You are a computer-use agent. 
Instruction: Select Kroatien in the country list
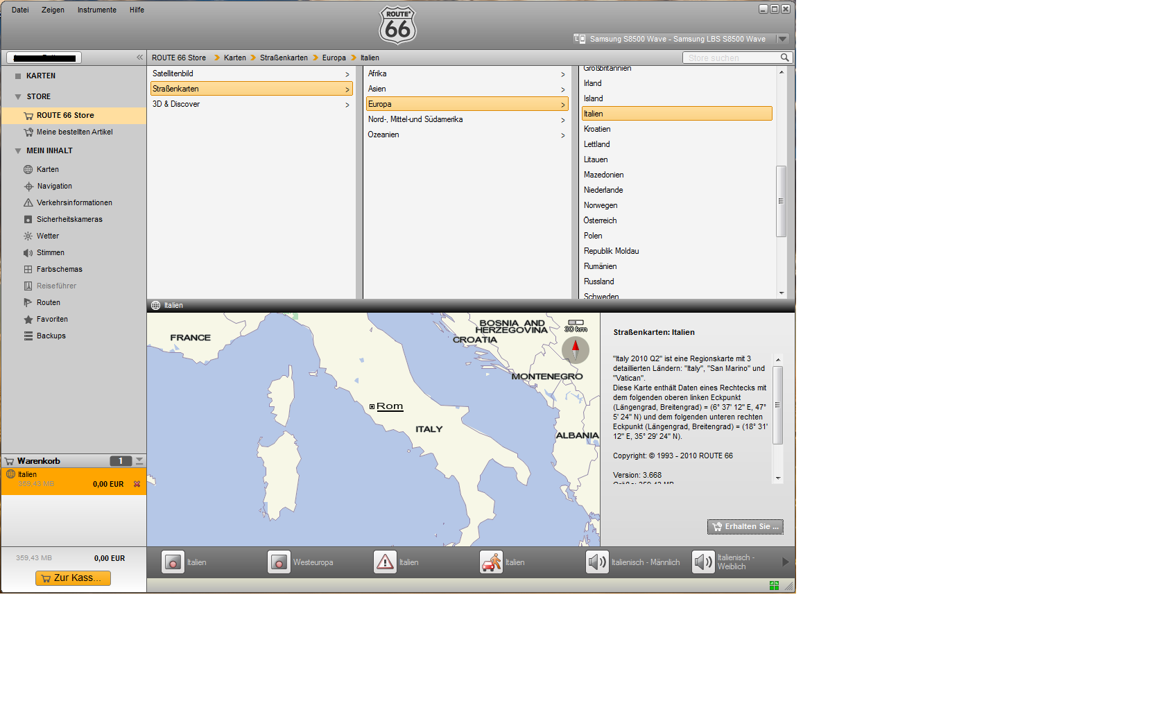(677, 129)
